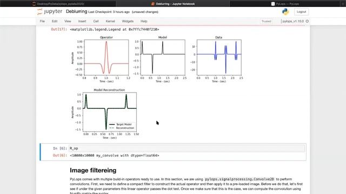346x194 pixels.
Task: Open the Cell menu
Action: click(x=96, y=22)
